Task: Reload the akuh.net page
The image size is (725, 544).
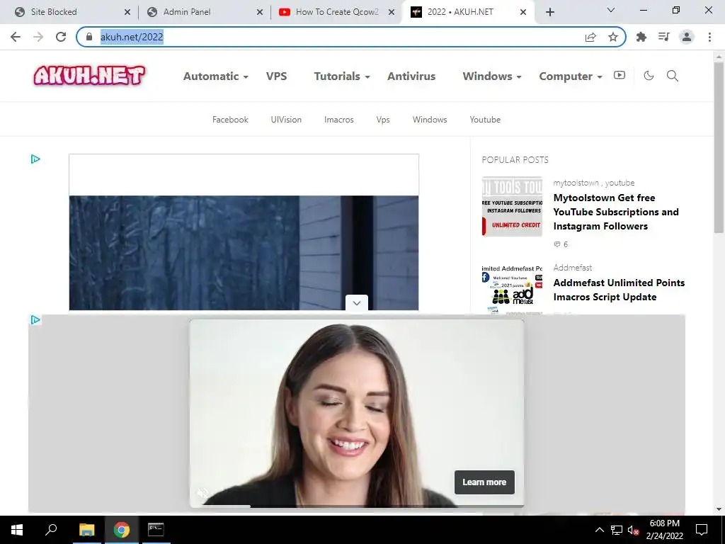Action: [x=61, y=37]
